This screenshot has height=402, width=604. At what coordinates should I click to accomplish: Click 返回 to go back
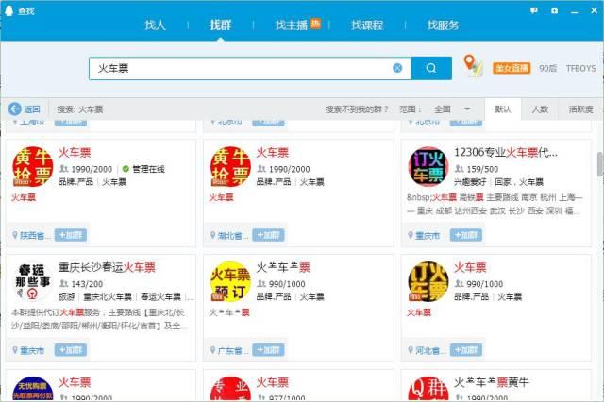(32, 109)
